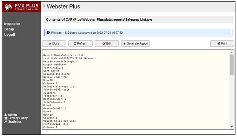The height and width of the screenshot is (136, 237).
Task: Click the line 'Break=Header PG'
Action: 55,77
